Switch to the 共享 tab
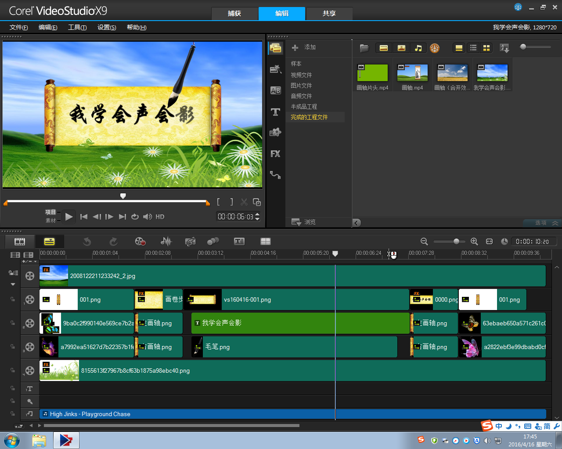Image resolution: width=562 pixels, height=449 pixels. (x=329, y=14)
